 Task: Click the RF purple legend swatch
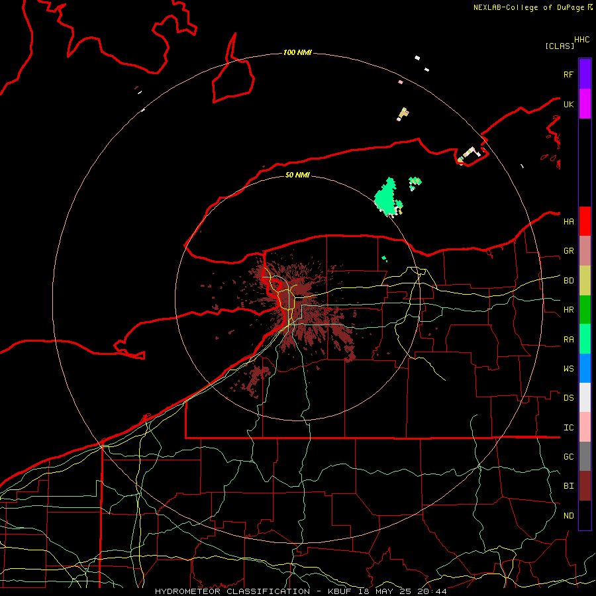pos(585,74)
